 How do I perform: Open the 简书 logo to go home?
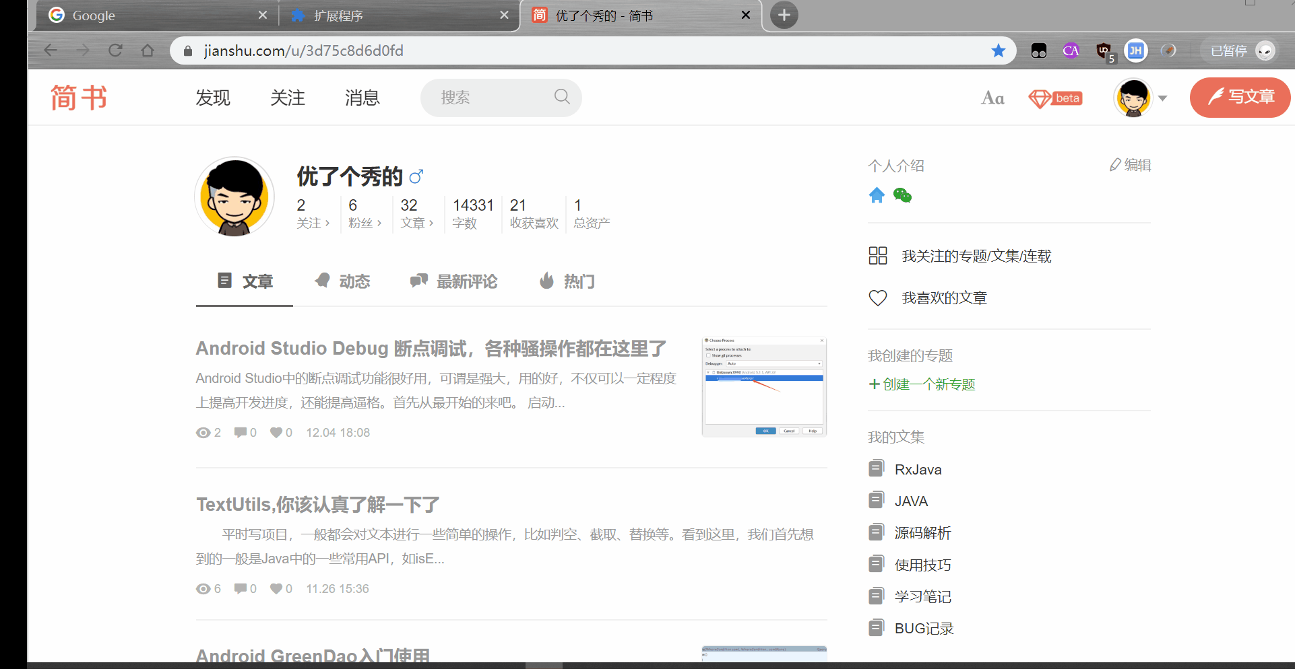click(x=79, y=98)
